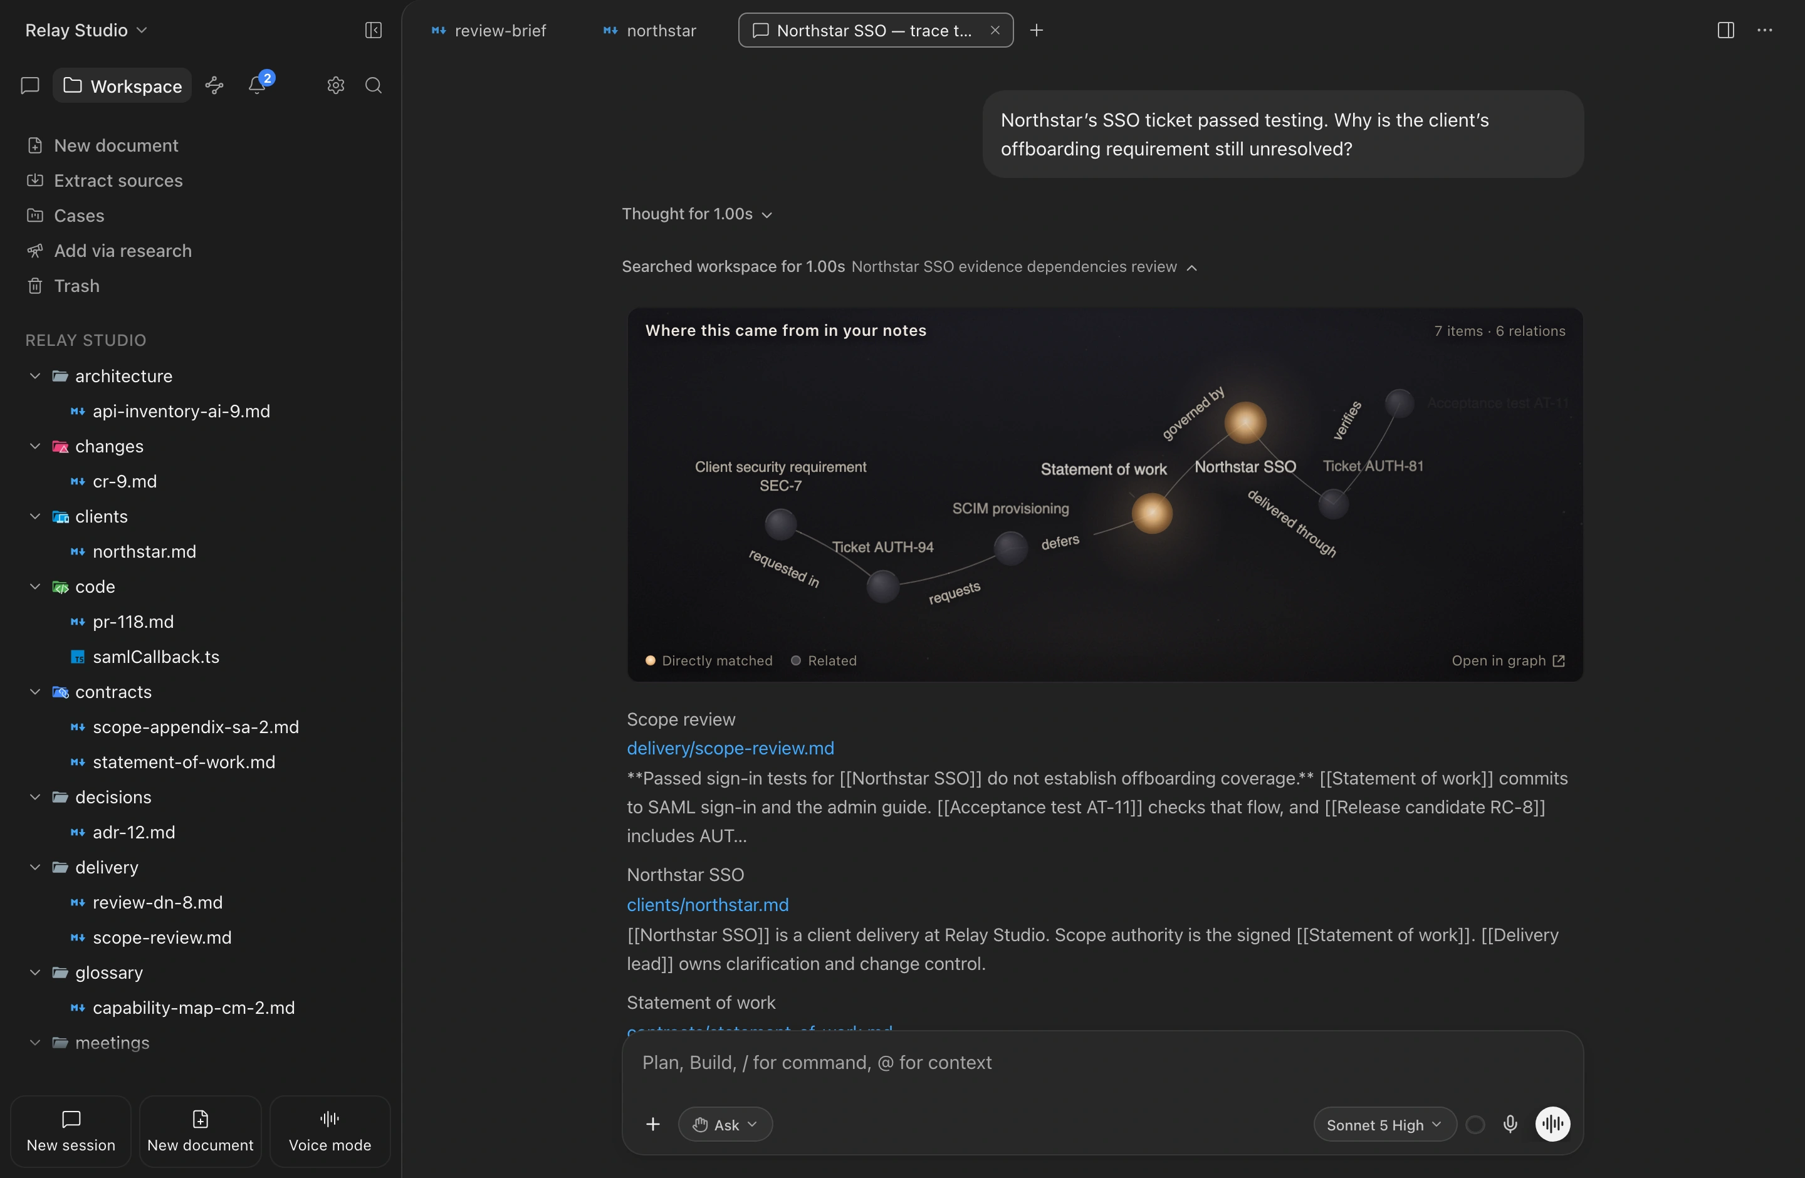Open the delivery/scope-review.md link

click(730, 748)
